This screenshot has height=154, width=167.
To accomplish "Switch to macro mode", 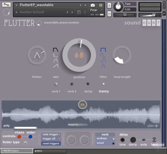I will (73, 124).
